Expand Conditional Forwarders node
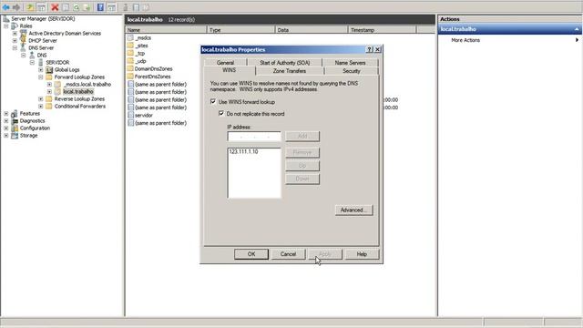 click(x=41, y=106)
